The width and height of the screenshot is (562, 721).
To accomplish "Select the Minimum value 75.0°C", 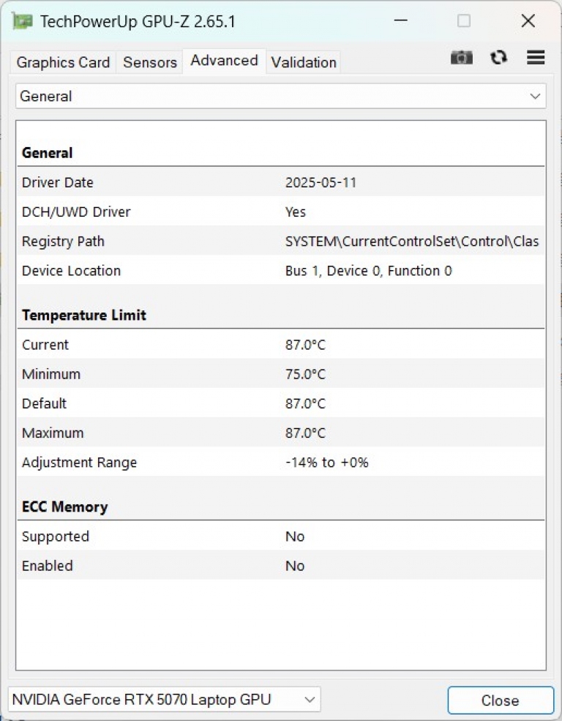I will point(305,374).
